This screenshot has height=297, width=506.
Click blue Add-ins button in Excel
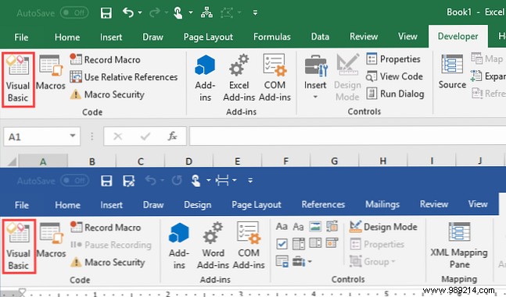pos(205,78)
